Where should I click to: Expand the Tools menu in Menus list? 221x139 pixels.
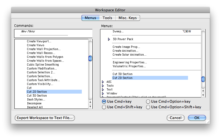pyautogui.click(x=103, y=86)
